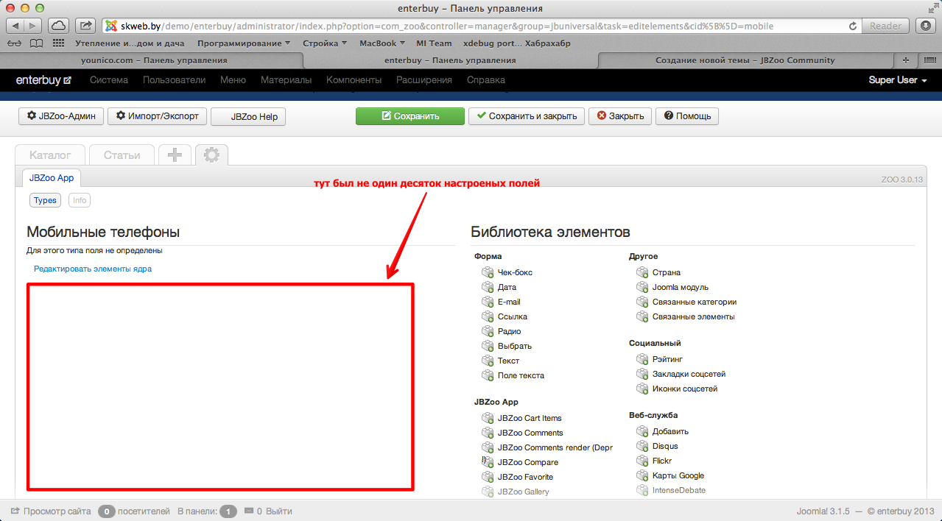Select the Types pill button

45,200
